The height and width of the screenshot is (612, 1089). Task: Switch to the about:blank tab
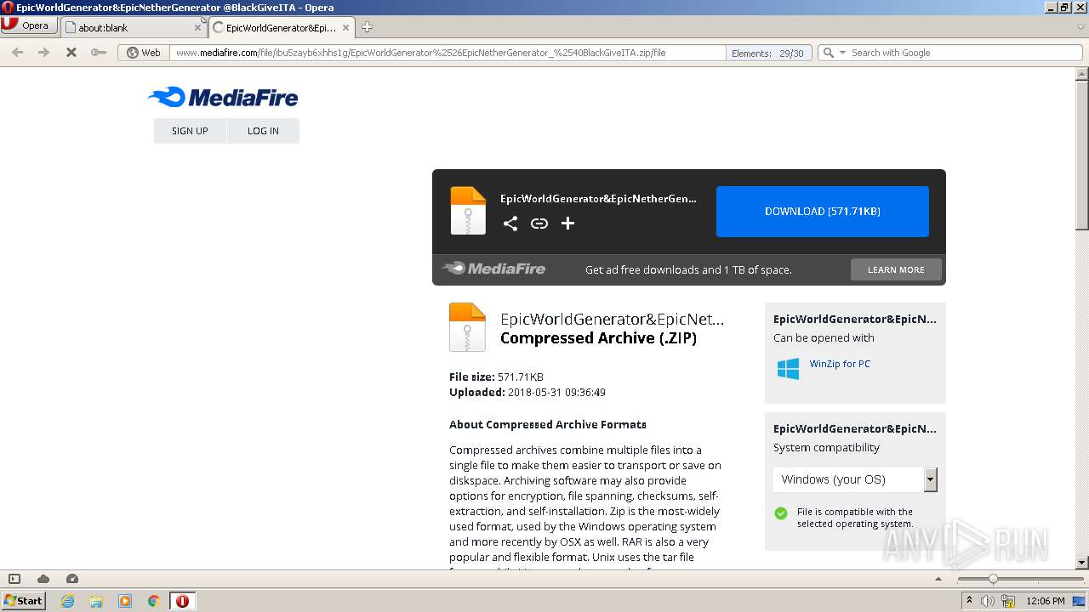(134, 27)
